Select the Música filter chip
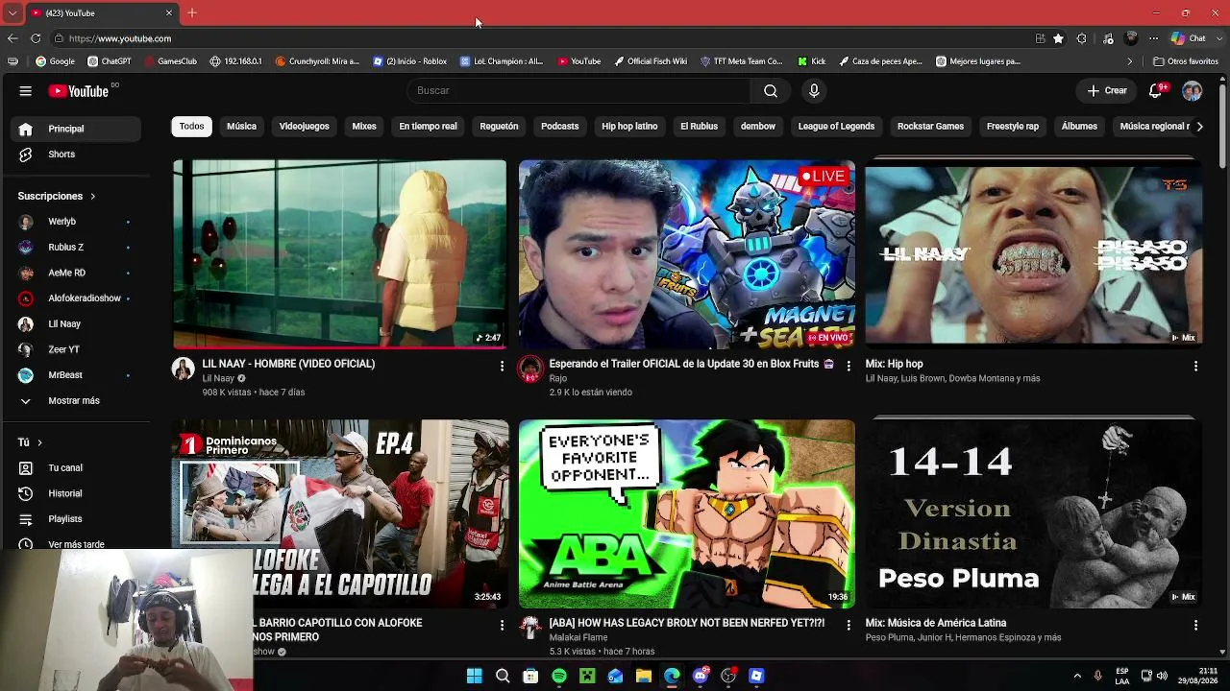 [x=241, y=126]
